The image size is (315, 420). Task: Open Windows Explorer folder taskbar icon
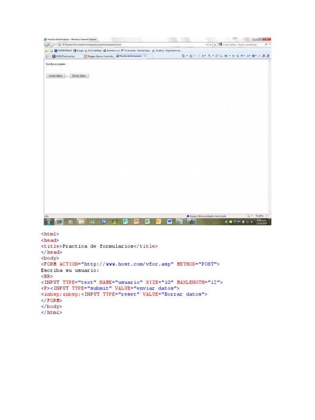81,222
